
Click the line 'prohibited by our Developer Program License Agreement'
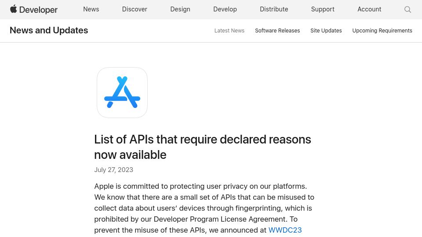(x=196, y=219)
